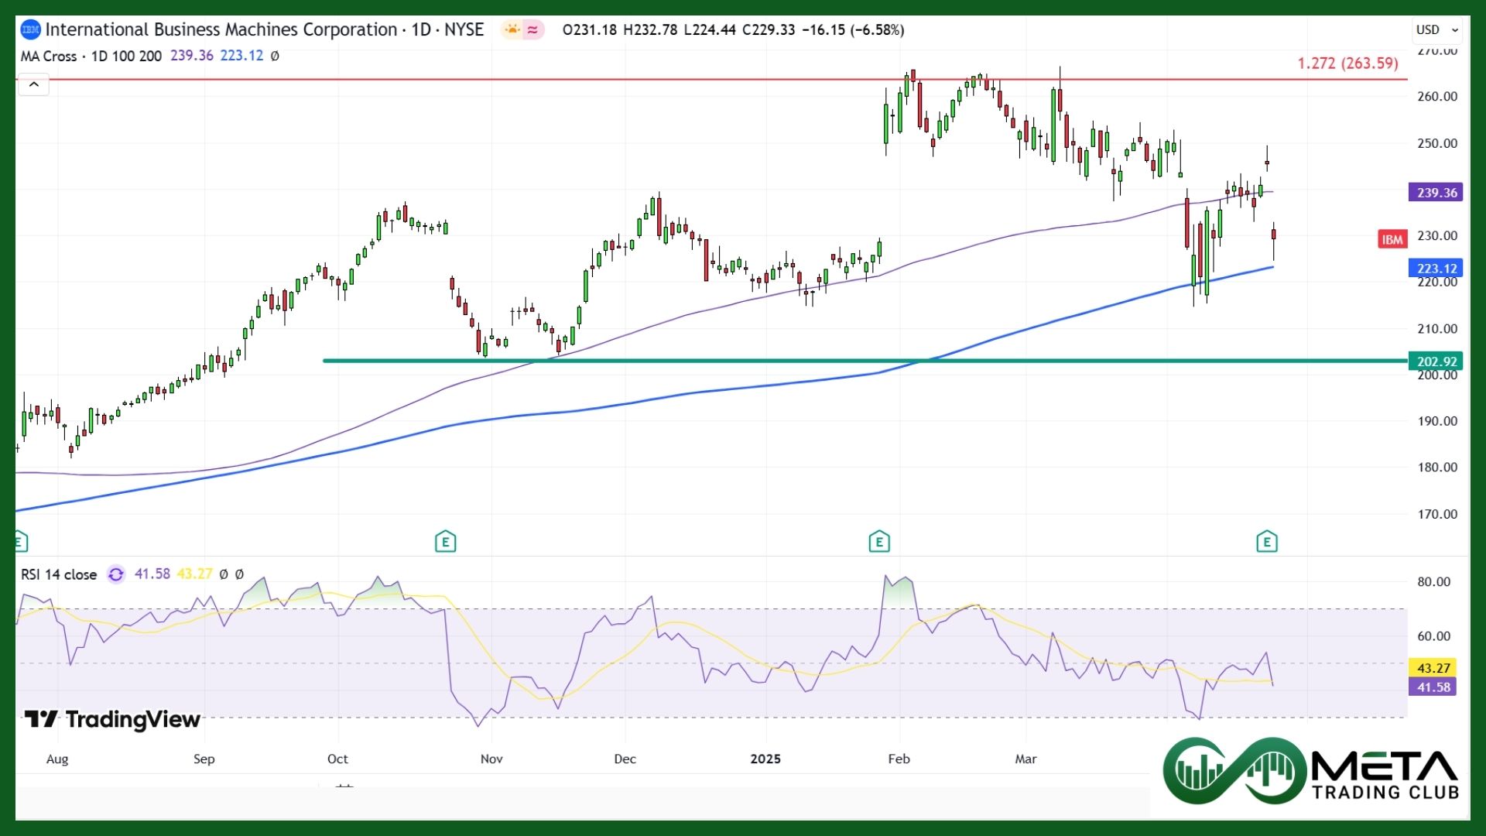Viewport: 1486px width, 836px height.
Task: Click the RSI legend value 43.27
Action: pos(194,574)
